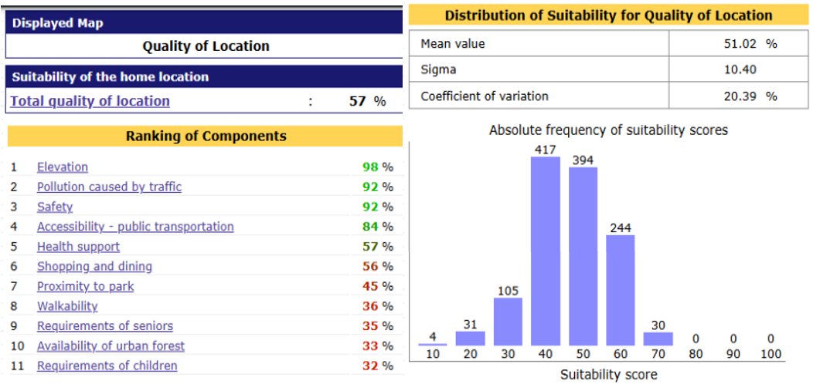Open Accessibility - public transportation link
Image resolution: width=813 pixels, height=391 pixels.
pyautogui.click(x=135, y=227)
